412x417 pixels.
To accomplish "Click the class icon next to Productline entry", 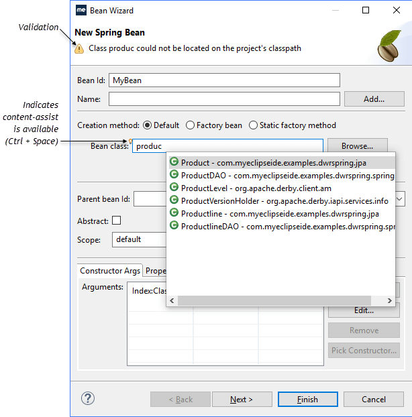I will 174,213.
